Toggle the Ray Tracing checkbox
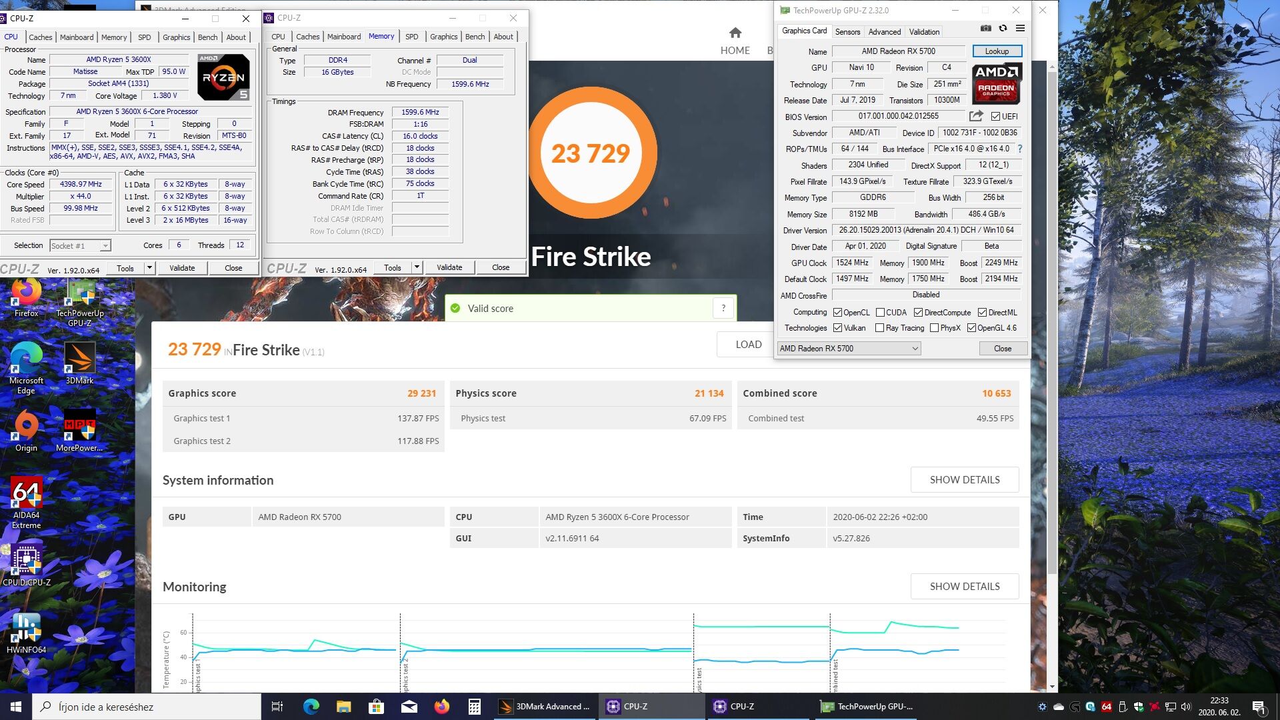 [880, 328]
